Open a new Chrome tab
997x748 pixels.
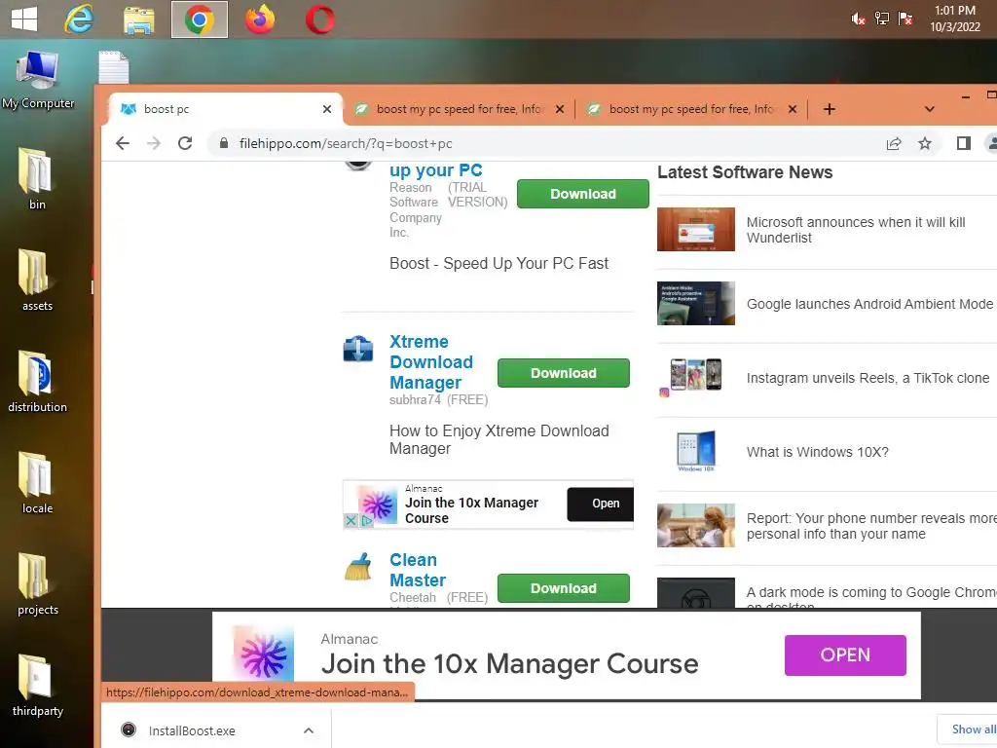[x=830, y=109]
